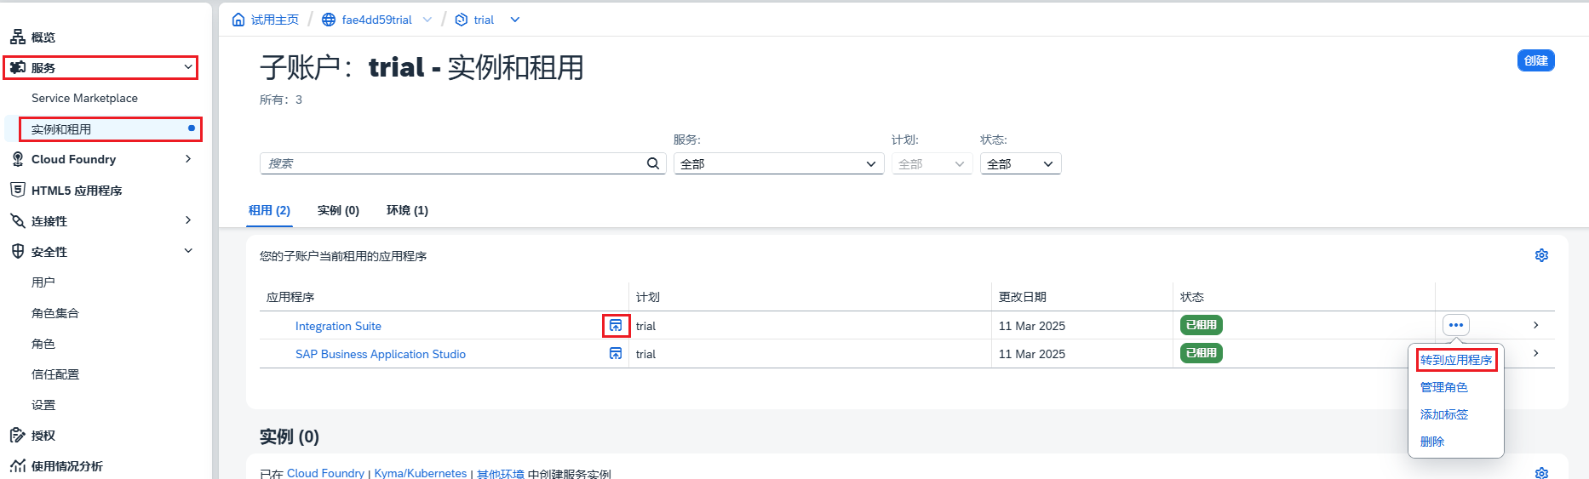Open 设置 under 安全性

[43, 404]
